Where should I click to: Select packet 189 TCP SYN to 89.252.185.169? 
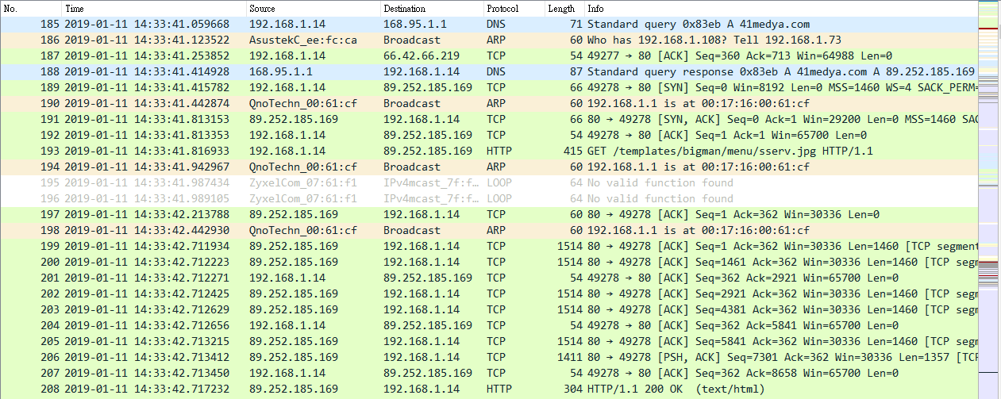click(489, 88)
